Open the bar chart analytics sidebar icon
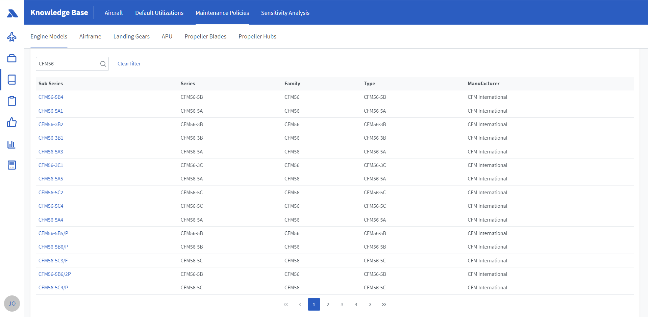This screenshot has height=317, width=648. pyautogui.click(x=12, y=144)
